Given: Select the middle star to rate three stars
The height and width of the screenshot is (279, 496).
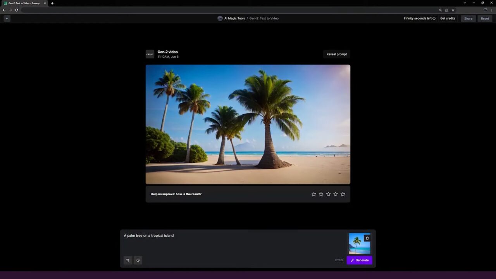Looking at the screenshot, I should [x=328, y=194].
